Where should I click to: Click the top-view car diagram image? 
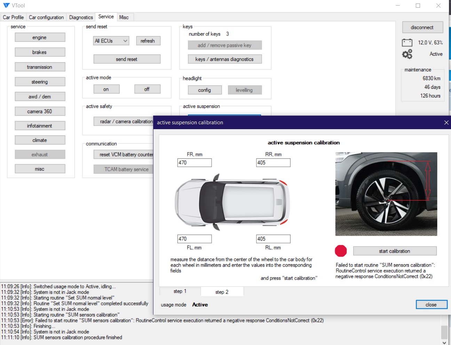232,202
